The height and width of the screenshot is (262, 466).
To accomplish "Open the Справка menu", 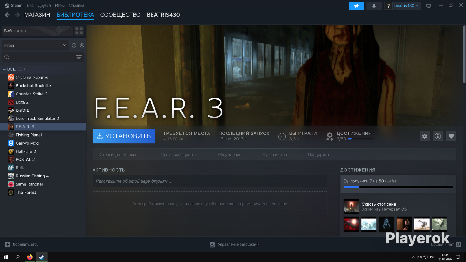I will coord(77,6).
